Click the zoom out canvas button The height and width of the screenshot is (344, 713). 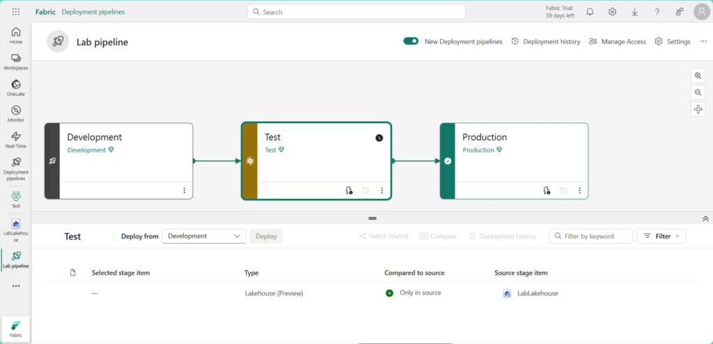[x=698, y=92]
